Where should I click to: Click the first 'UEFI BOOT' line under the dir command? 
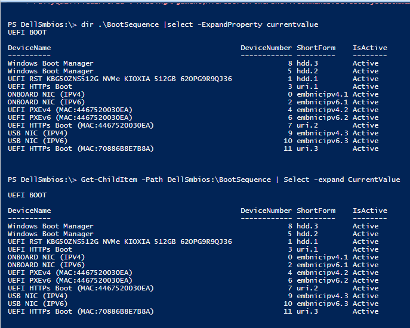(x=27, y=32)
